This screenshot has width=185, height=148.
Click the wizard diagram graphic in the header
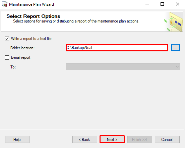click(x=174, y=22)
